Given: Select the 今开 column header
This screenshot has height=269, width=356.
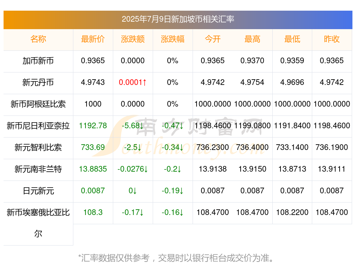Looking at the screenshot, I should click(213, 39).
